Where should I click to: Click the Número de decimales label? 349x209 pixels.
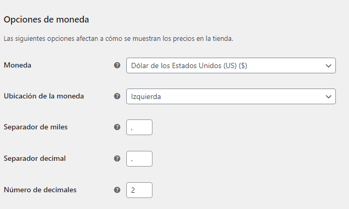(x=40, y=190)
